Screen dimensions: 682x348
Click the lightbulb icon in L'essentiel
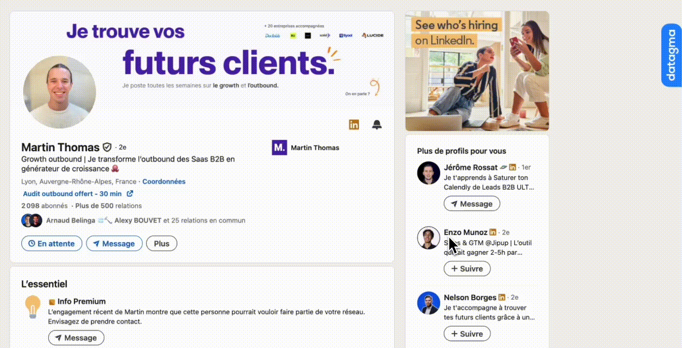pos(33,307)
